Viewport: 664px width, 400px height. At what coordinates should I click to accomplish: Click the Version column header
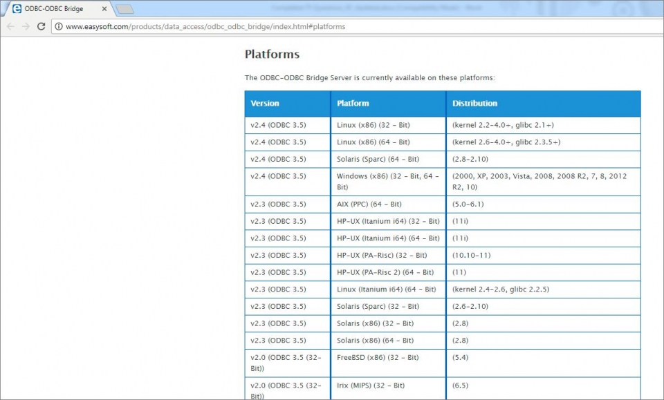266,104
